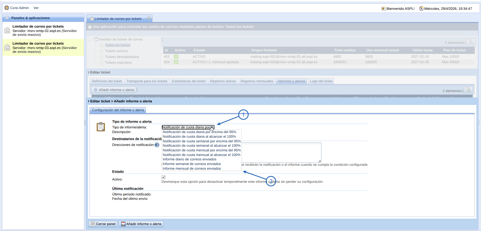Viewport: 481px width, 231px height.
Task: Click the bottom Añadir informe o alerta button
Action: (x=141, y=224)
